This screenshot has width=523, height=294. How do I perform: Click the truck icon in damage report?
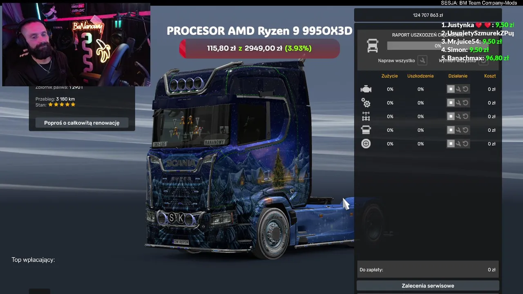click(x=373, y=46)
